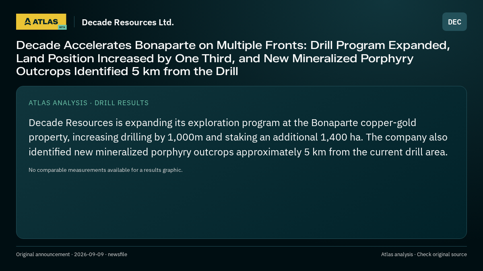This screenshot has width=483, height=271.
Task: Select the Decade Resources Ltd. company name
Action: (128, 22)
